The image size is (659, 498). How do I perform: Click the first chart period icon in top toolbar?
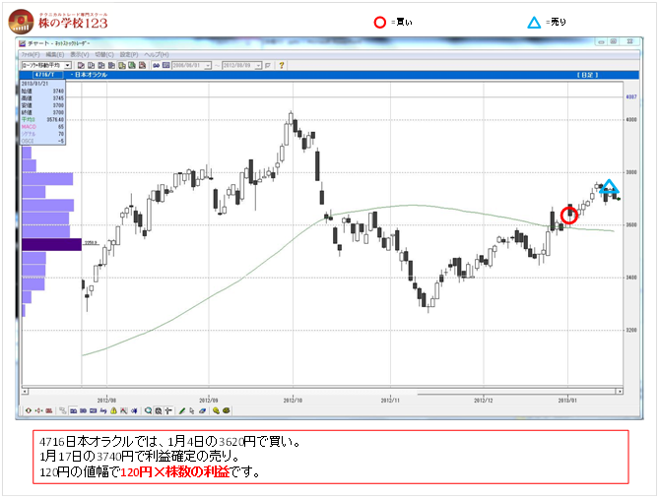[81, 65]
